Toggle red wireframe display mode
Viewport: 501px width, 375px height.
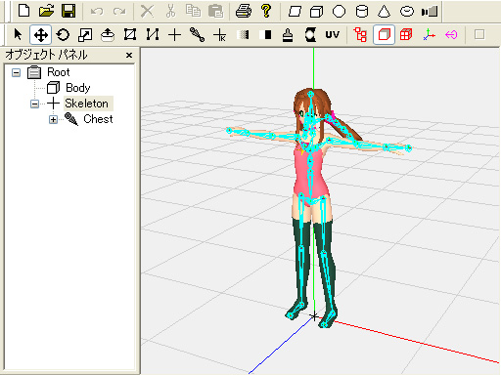406,34
